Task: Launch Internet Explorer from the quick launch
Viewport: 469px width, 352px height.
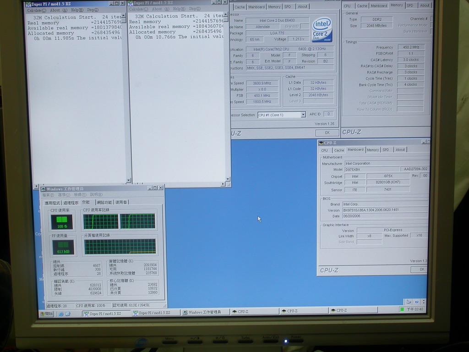Action: click(x=61, y=313)
